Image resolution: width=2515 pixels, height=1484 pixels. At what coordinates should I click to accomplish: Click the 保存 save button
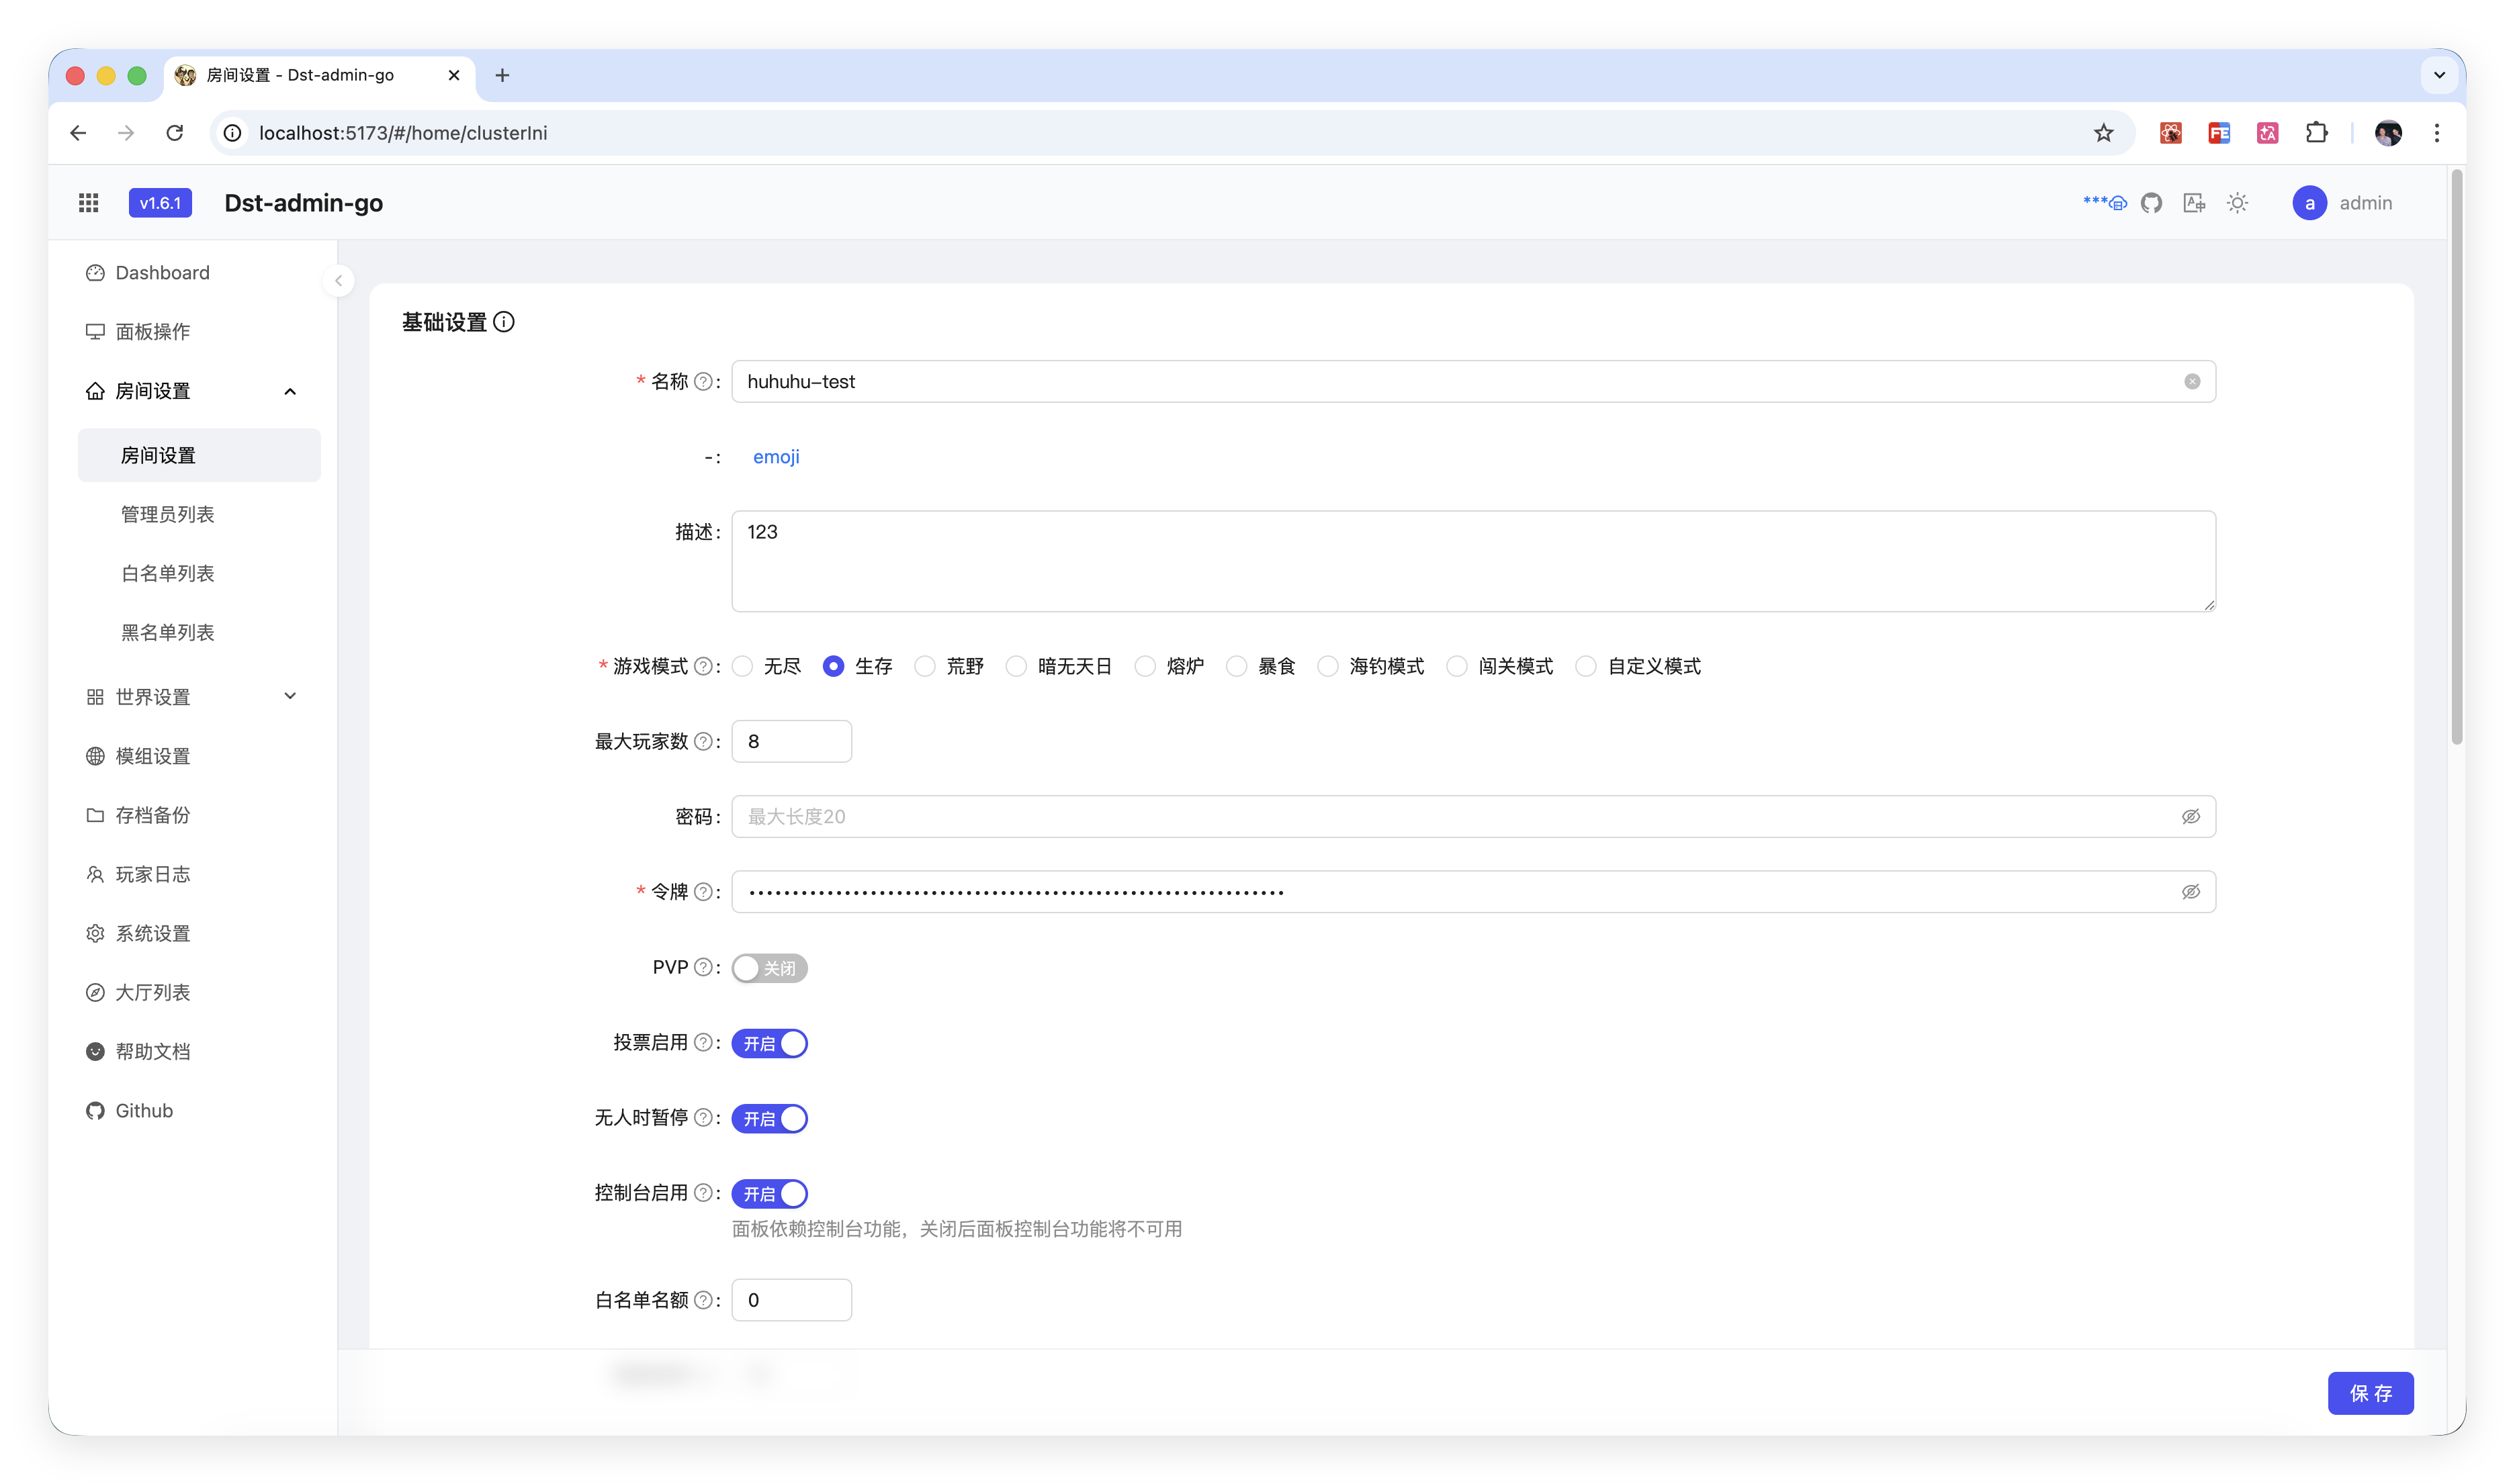pyautogui.click(x=2370, y=1393)
